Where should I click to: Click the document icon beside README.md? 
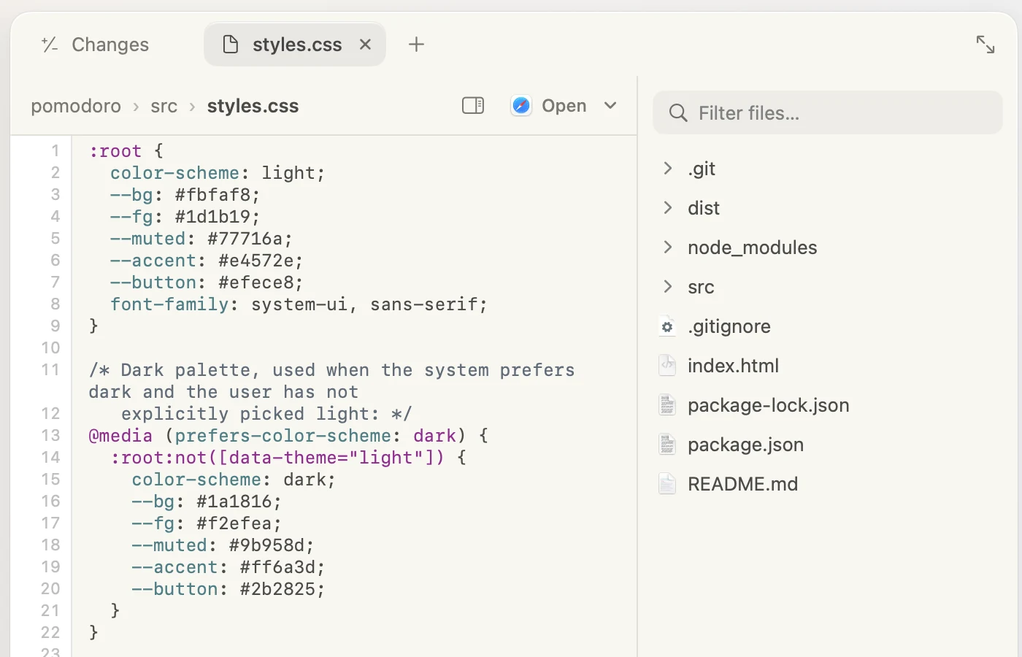[667, 484]
